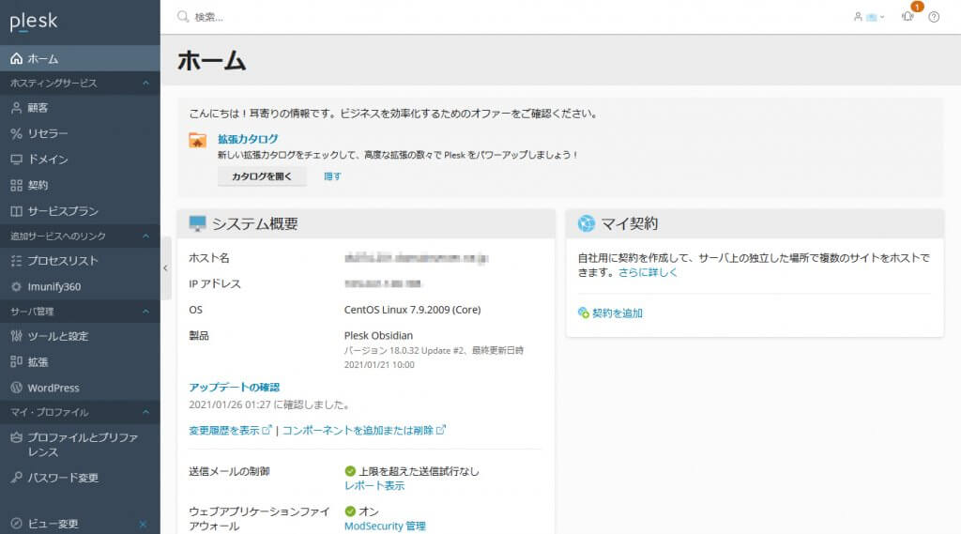
Task: Click the green check beside 上限を超えた送信試行なし
Action: pos(350,471)
